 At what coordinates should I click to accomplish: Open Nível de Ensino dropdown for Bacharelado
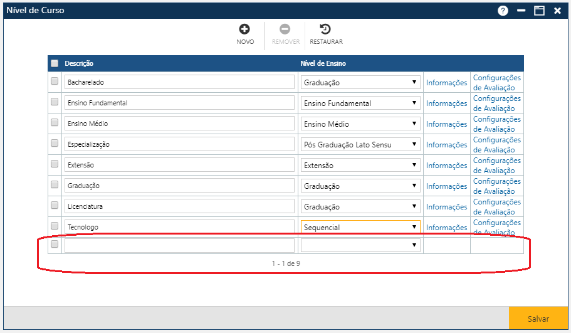pos(360,82)
